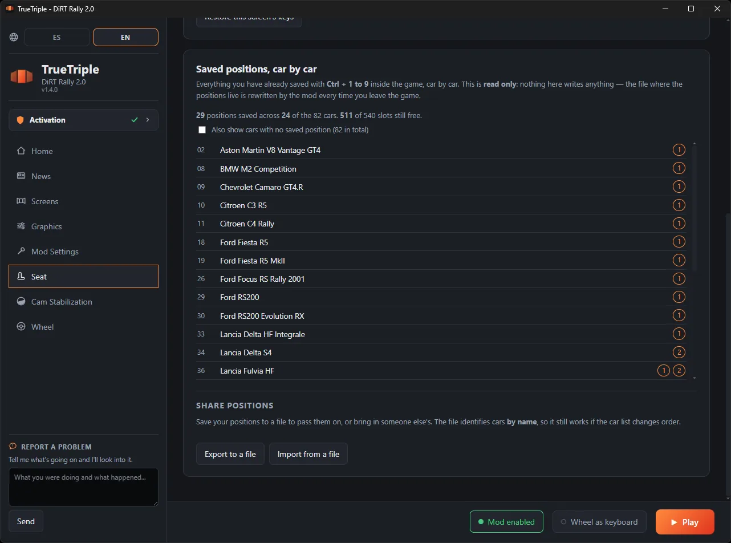Click slot 1 badge for Aston Martin V8 Vantage GT4
Viewport: 731px width, 543px height.
click(679, 150)
